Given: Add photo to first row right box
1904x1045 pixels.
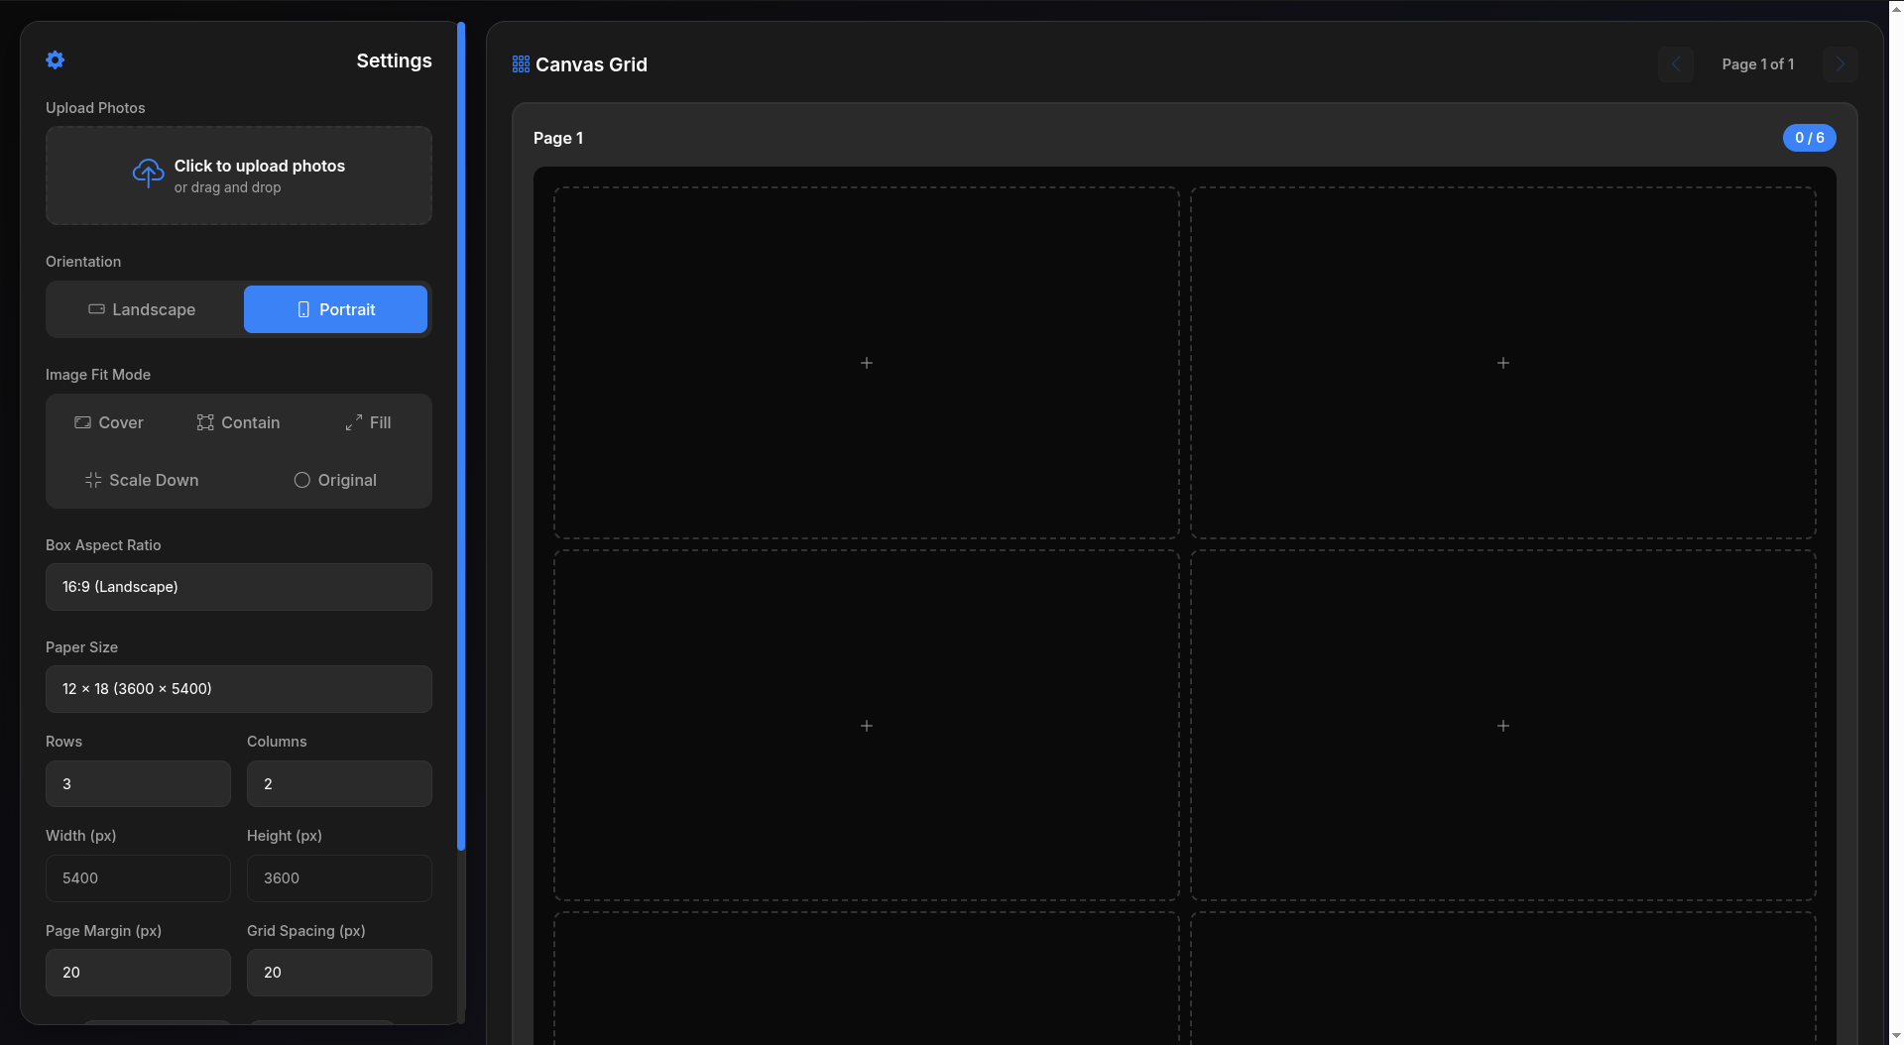Looking at the screenshot, I should point(1503,363).
